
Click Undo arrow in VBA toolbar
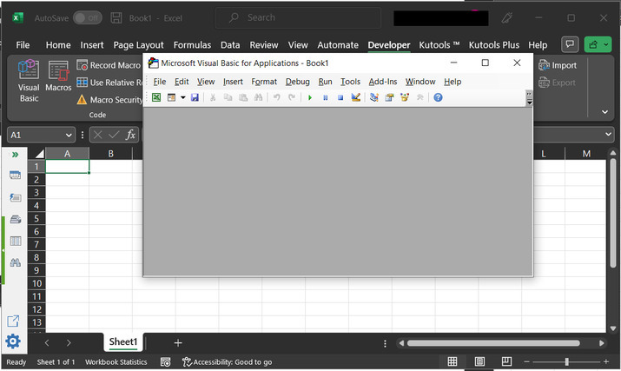(x=277, y=97)
